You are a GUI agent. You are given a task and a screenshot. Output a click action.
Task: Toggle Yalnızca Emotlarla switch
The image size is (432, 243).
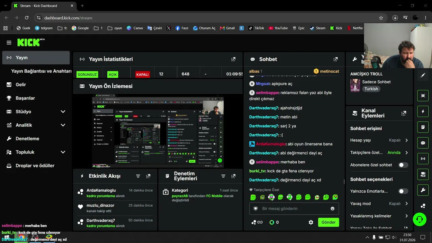(x=403, y=191)
